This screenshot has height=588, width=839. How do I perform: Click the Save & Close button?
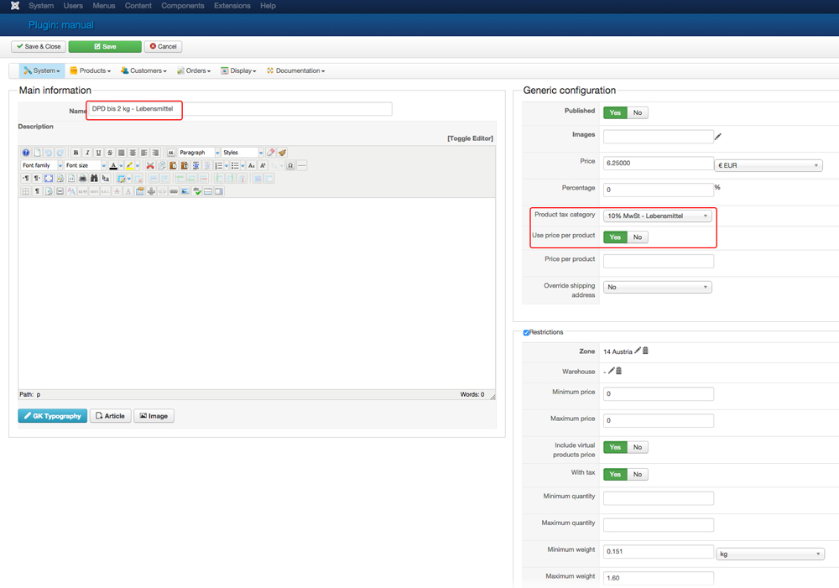(x=39, y=46)
